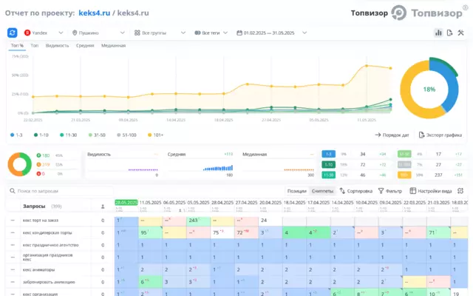The image size is (473, 296).
Task: Click the large donut chart showing 18%
Action: click(x=429, y=90)
